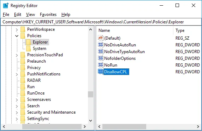The width and height of the screenshot is (202, 131).
Task: Click the tree pane scroll down arrow
Action: click(x=90, y=121)
